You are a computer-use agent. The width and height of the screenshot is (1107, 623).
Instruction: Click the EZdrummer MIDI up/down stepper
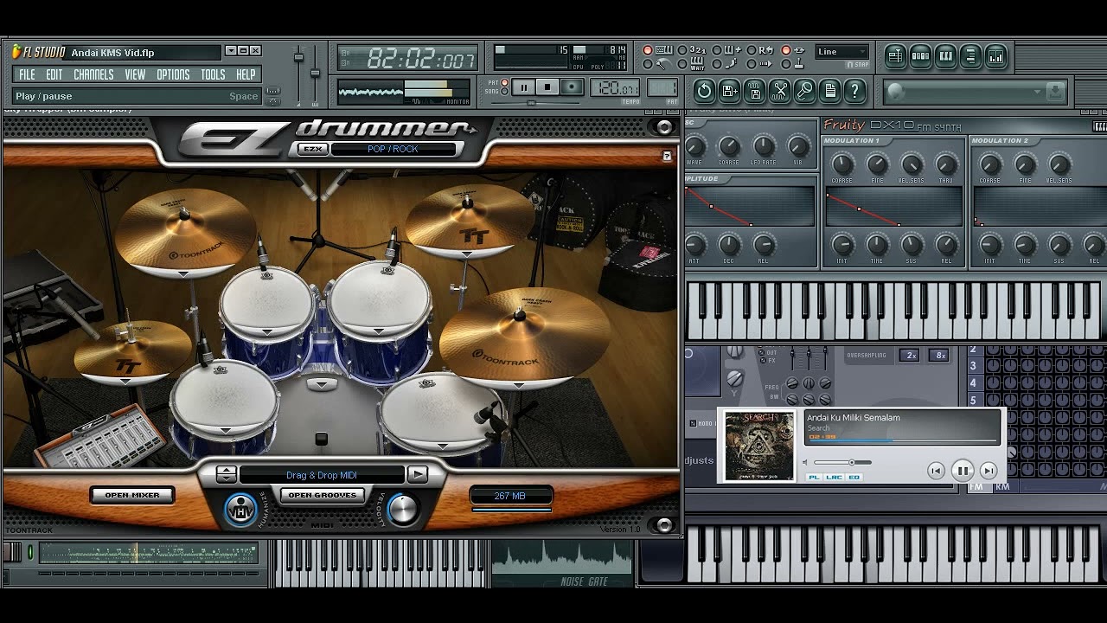(226, 474)
